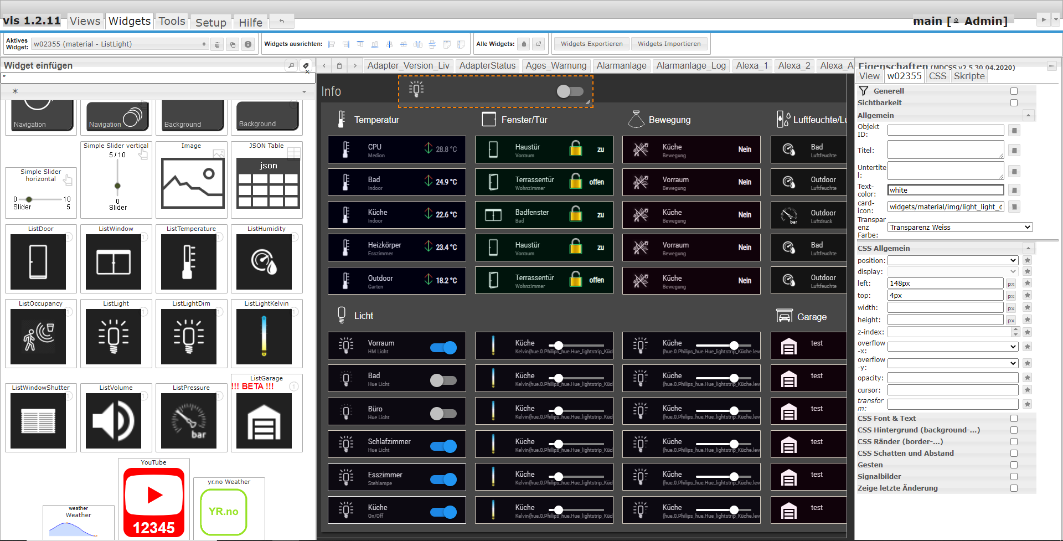The width and height of the screenshot is (1063, 541).
Task: Expand the position CSS dropdown
Action: pyautogui.click(x=953, y=261)
